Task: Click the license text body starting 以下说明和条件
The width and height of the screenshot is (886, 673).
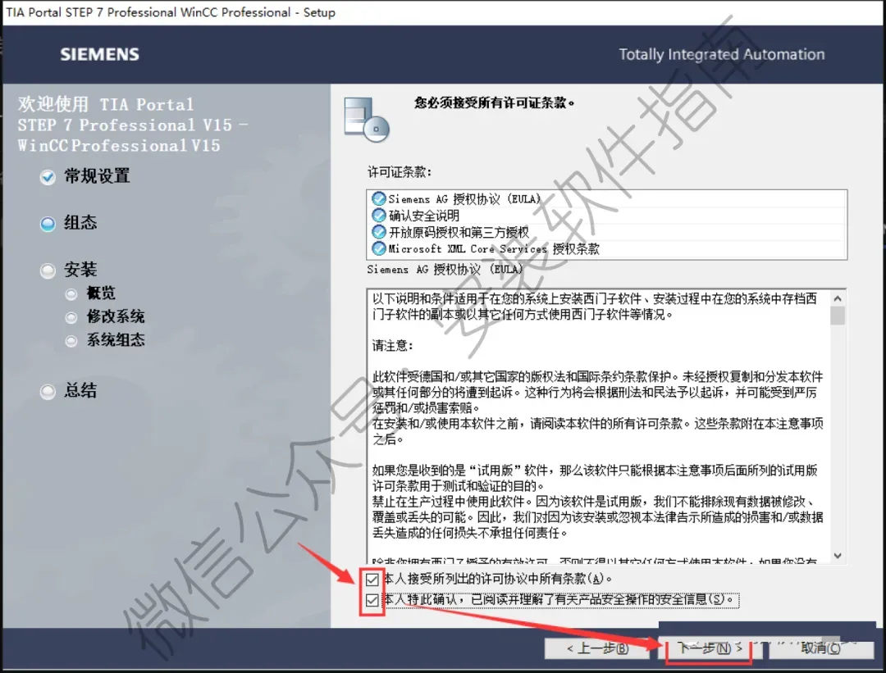Action: click(x=595, y=306)
